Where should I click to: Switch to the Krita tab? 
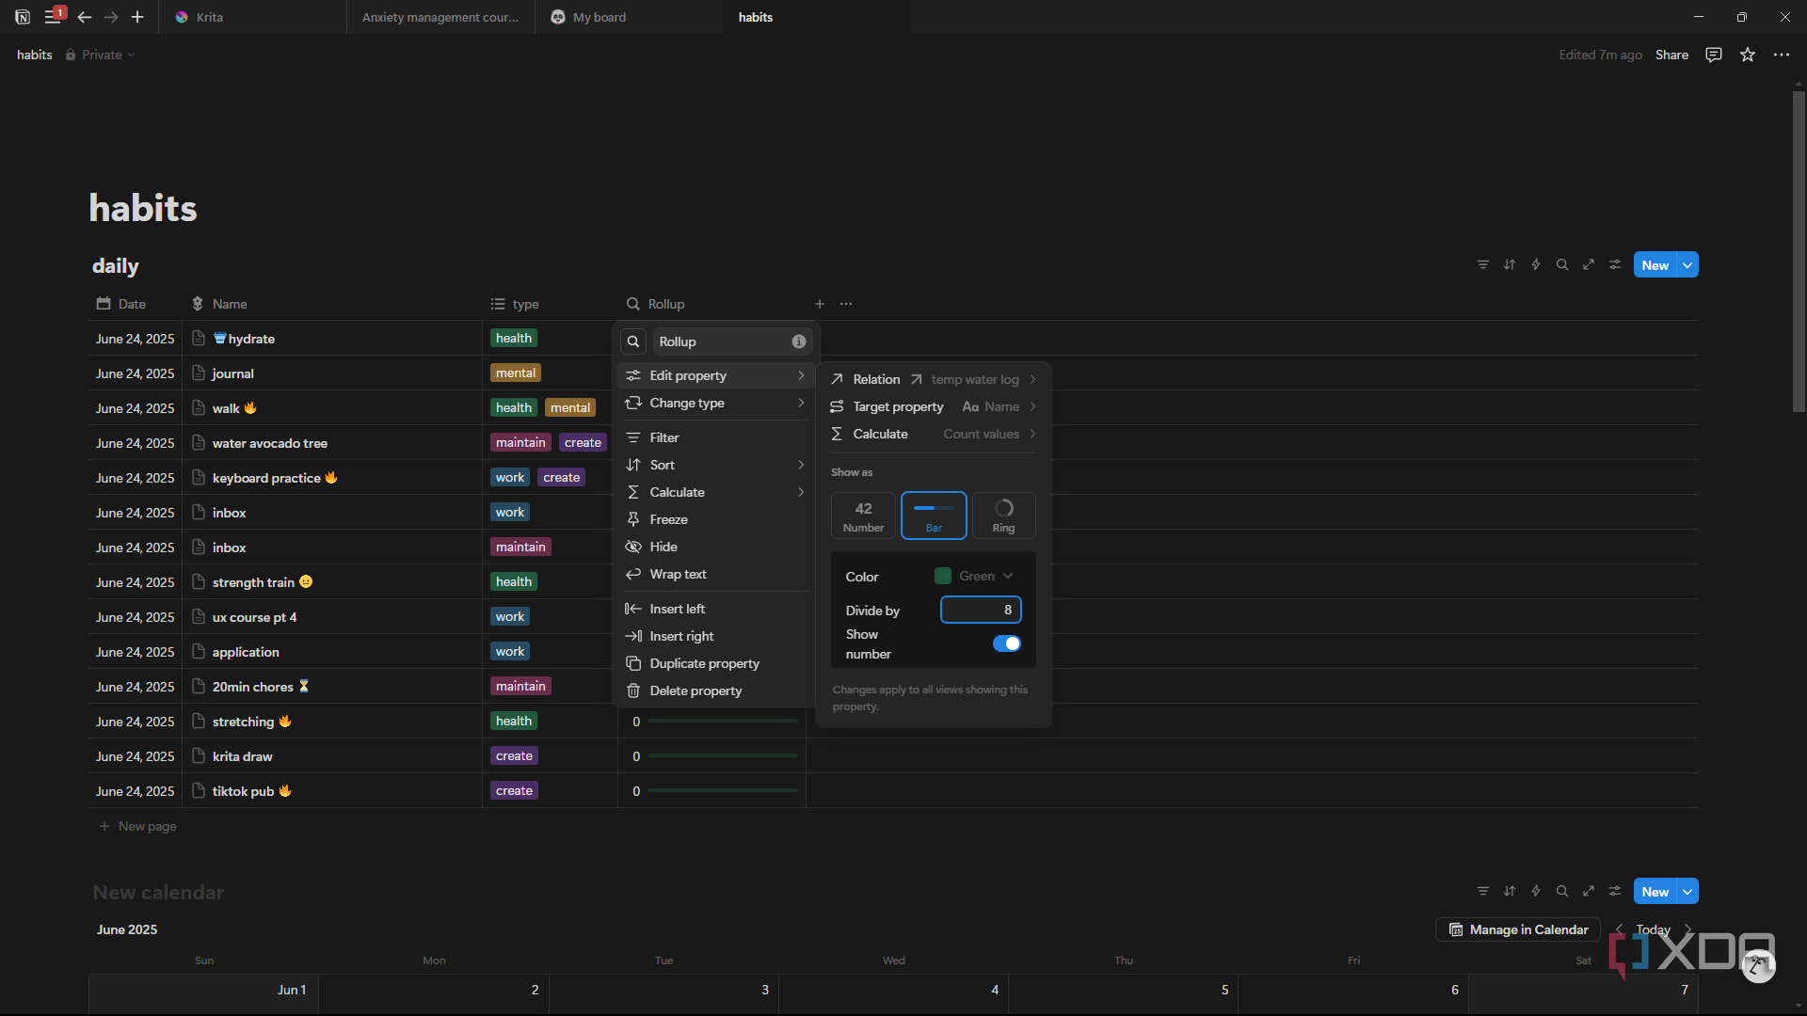(x=252, y=17)
